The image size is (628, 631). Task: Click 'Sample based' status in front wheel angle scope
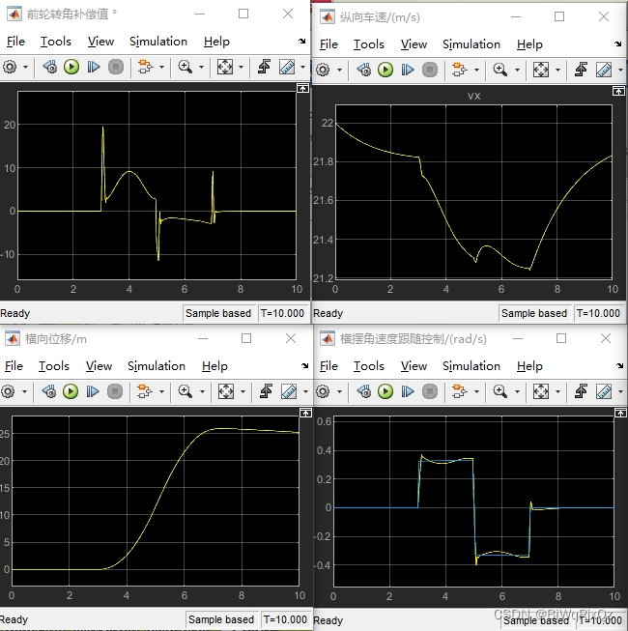[218, 313]
